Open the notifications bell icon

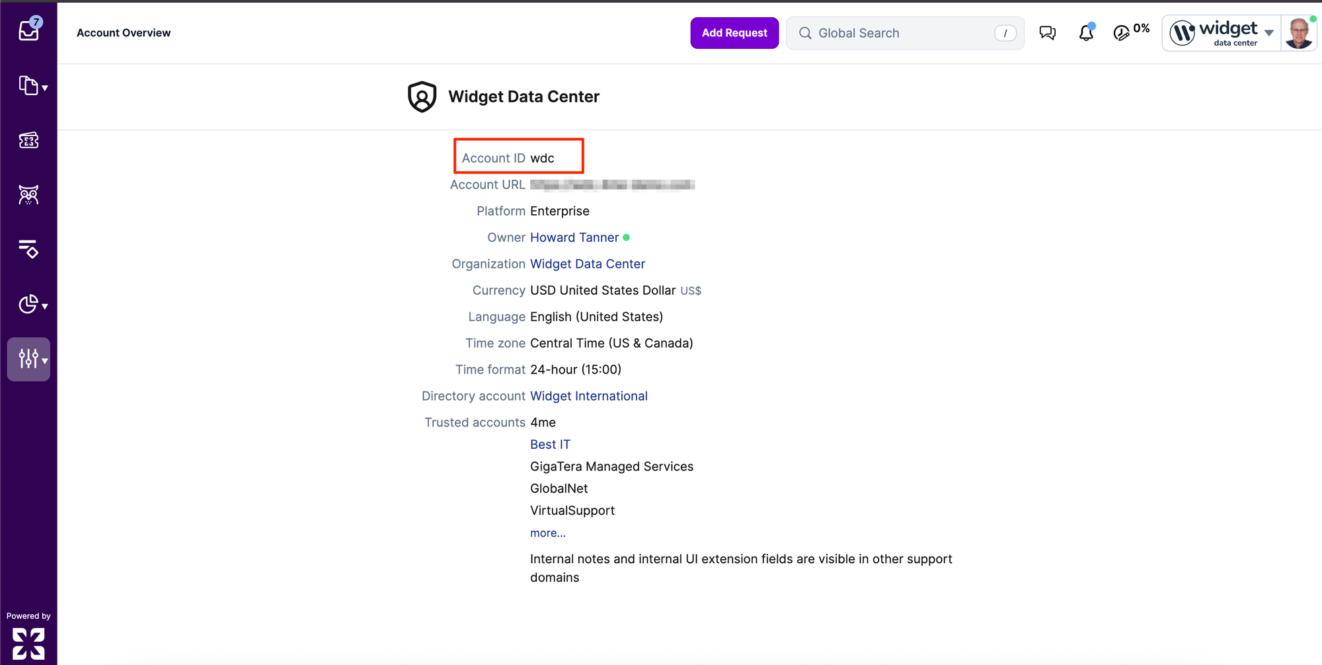click(x=1086, y=32)
